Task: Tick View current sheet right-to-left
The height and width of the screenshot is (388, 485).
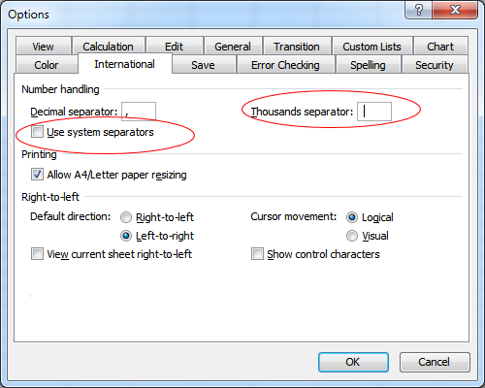Action: (x=37, y=254)
